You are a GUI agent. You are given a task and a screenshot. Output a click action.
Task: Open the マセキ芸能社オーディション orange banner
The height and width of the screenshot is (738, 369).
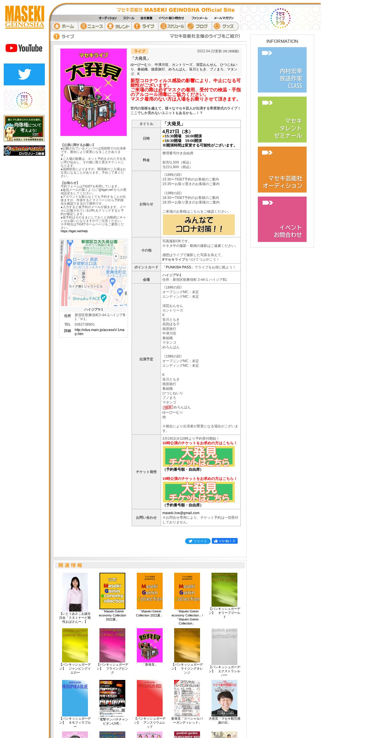(282, 170)
